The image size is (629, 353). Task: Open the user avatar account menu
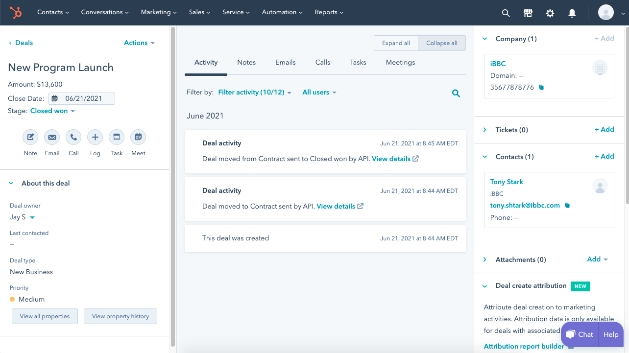click(606, 13)
